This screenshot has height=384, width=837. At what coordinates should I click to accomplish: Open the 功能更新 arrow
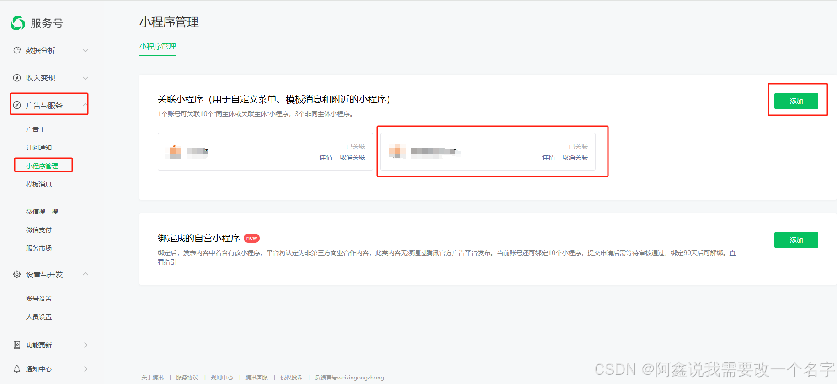tap(85, 345)
